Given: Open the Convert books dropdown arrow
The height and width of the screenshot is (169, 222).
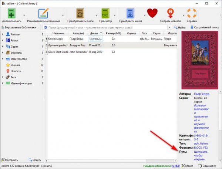Looking at the screenshot, I should (x=96, y=15).
